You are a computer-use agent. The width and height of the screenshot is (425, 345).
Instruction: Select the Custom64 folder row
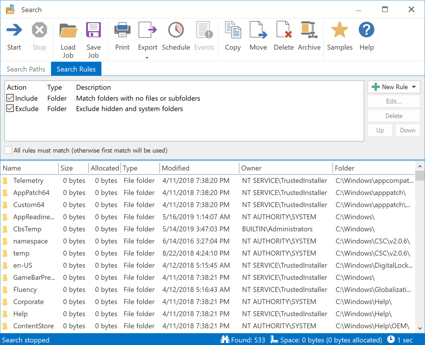pyautogui.click(x=208, y=205)
